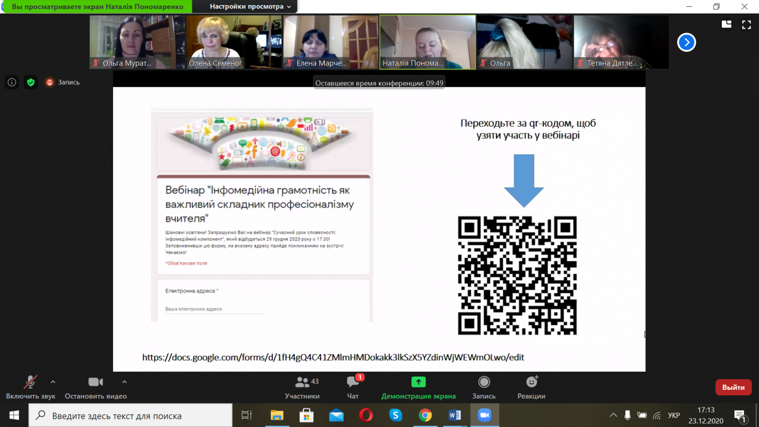Click the Електронна адреса input field
The height and width of the screenshot is (427, 759).
214,309
